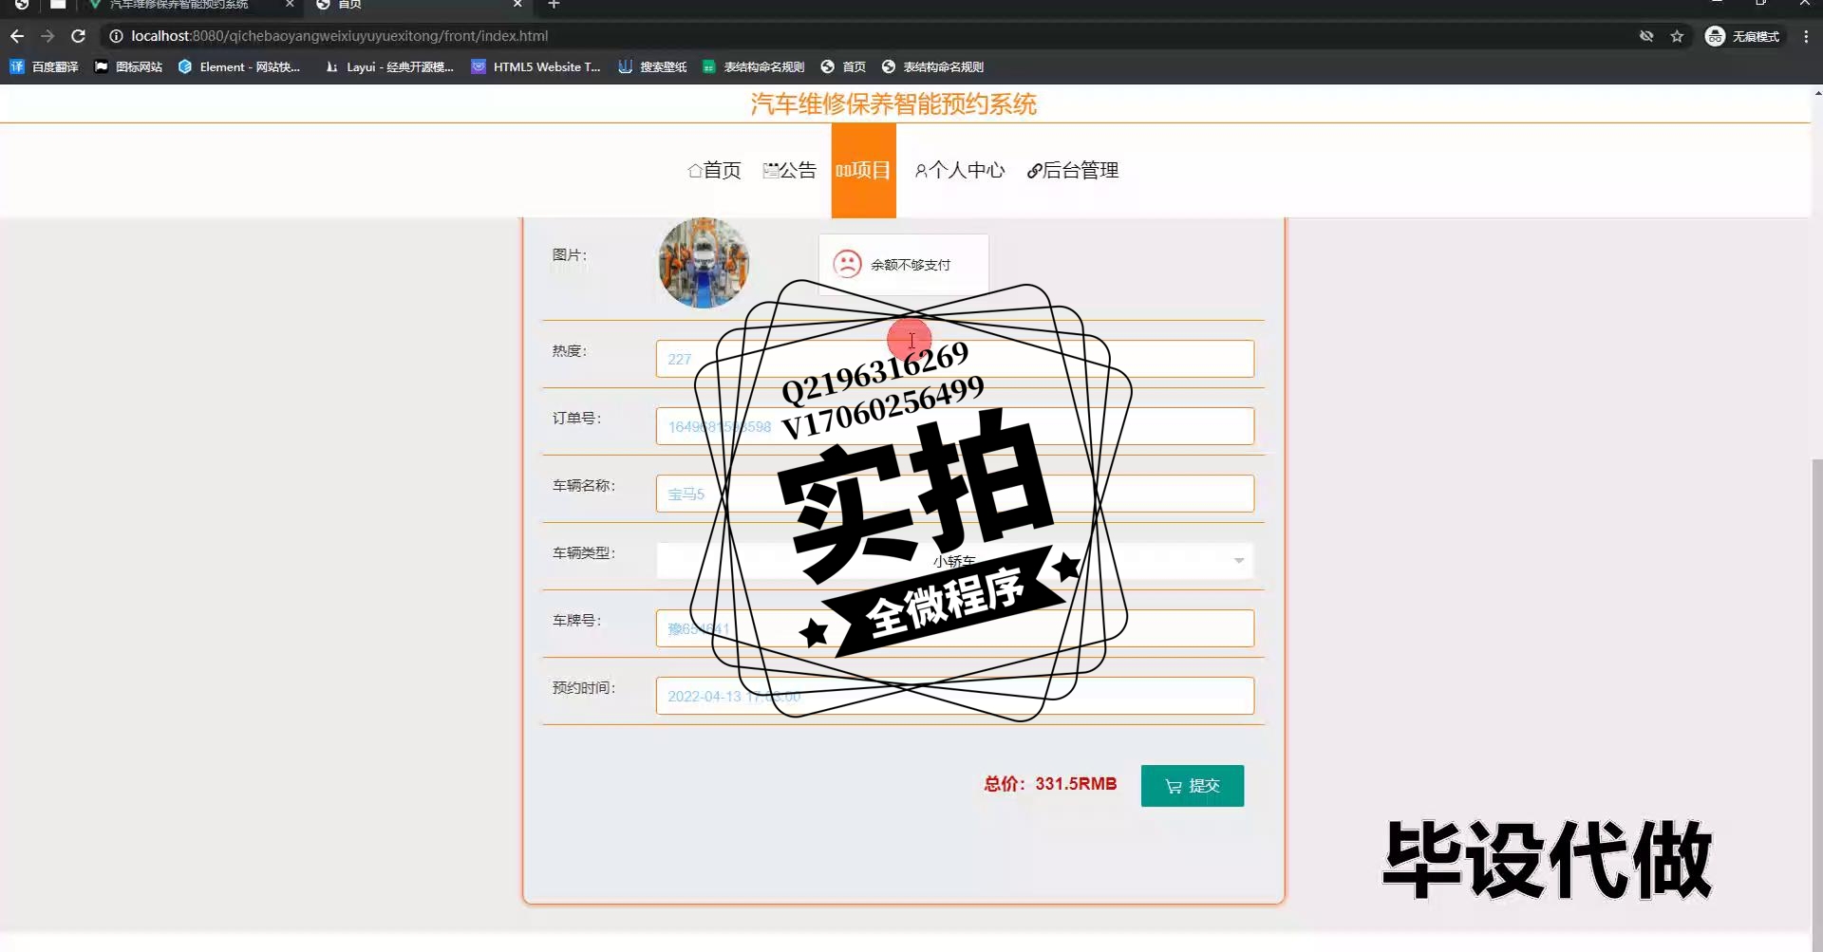Go to 首页 in site navigation
Screen dimensions: 1823x952
click(x=714, y=171)
